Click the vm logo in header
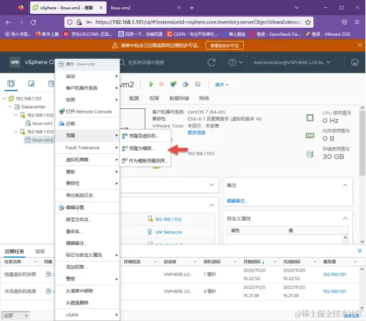Screen dimensions: 366x321 pyautogui.click(x=15, y=62)
